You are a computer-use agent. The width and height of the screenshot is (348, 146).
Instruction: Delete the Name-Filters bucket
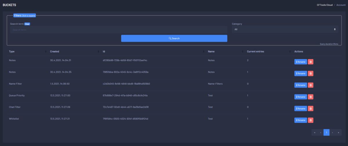click(x=310, y=85)
